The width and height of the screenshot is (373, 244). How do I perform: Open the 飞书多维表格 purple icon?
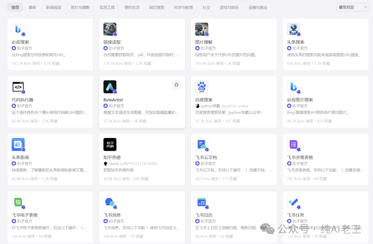294,144
